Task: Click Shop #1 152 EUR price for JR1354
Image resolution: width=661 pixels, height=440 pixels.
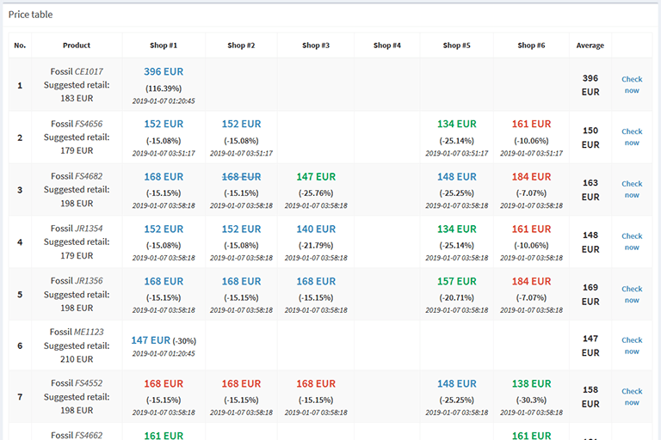Action: 164,229
